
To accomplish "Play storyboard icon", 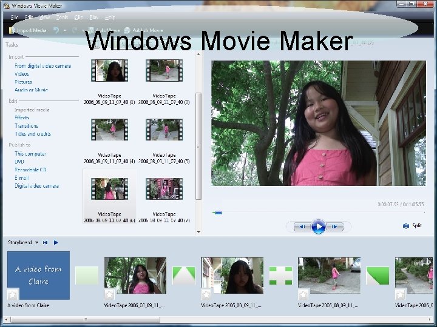I will click(x=56, y=242).
